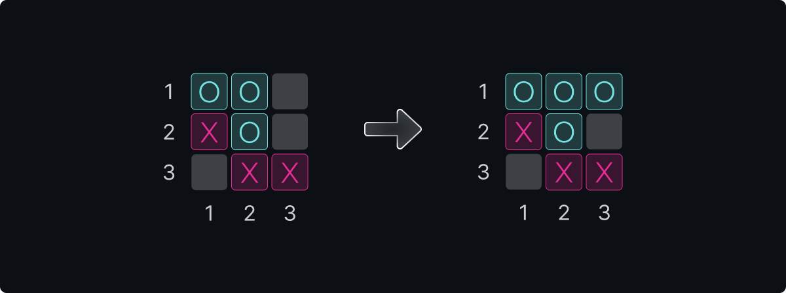The width and height of the screenshot is (786, 293).
Task: Click the row 2 X on the right board
Action: 523,132
